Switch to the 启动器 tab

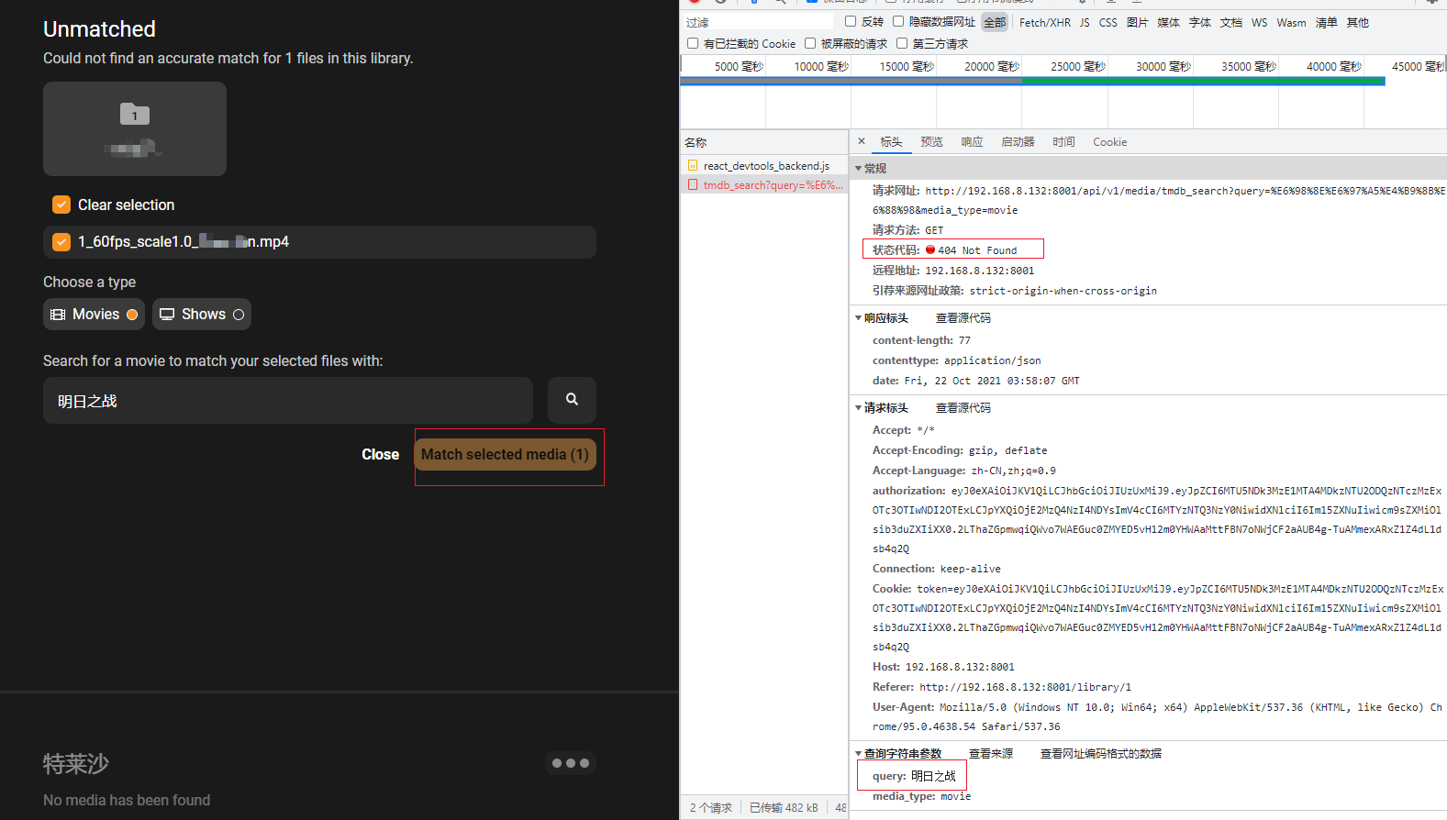tap(1018, 142)
